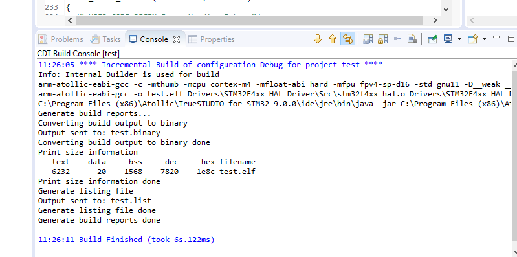The image size is (517, 257).
Task: Show the next build error arrow
Action: tap(318, 39)
